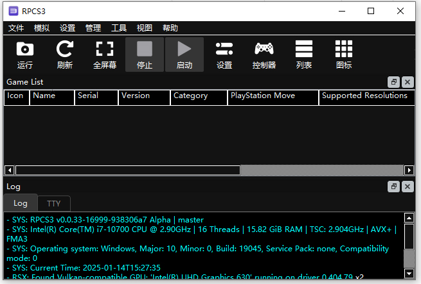Sort by the Name column header

(x=52, y=97)
